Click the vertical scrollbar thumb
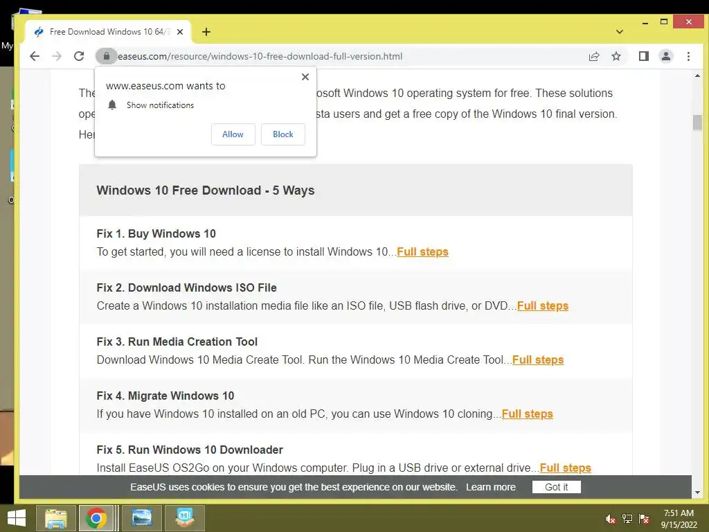Screen dimensions: 709x532 (x=697, y=123)
